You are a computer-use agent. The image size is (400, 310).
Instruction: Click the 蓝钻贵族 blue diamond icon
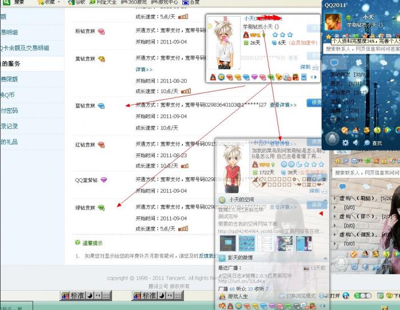101,106
